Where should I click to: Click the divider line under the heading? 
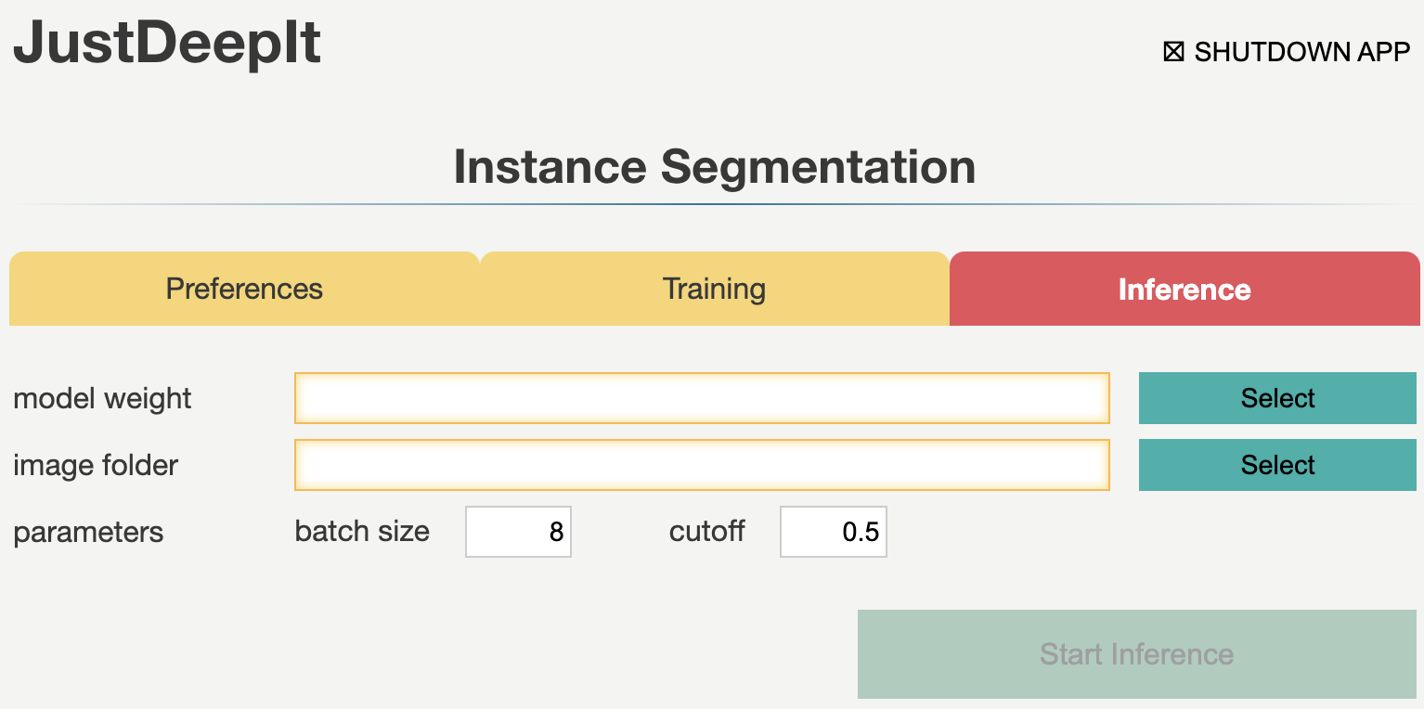(x=714, y=203)
